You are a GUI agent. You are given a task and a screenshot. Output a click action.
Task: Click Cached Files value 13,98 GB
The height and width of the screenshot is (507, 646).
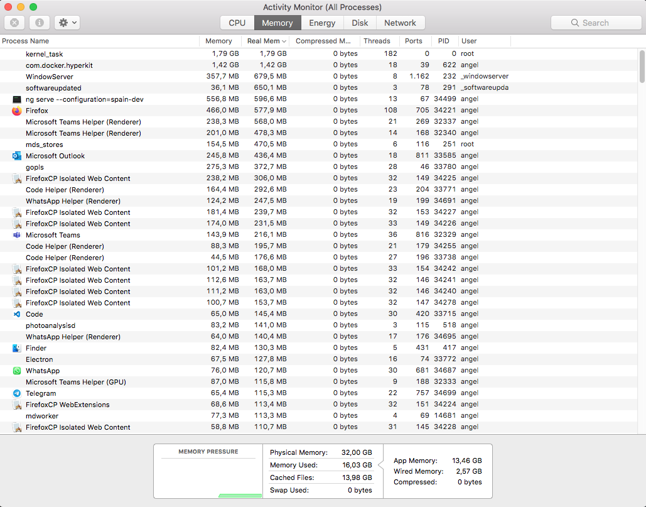coord(357,477)
